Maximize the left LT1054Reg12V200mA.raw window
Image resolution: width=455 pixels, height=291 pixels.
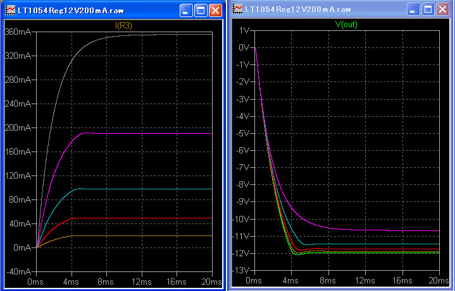click(x=201, y=11)
